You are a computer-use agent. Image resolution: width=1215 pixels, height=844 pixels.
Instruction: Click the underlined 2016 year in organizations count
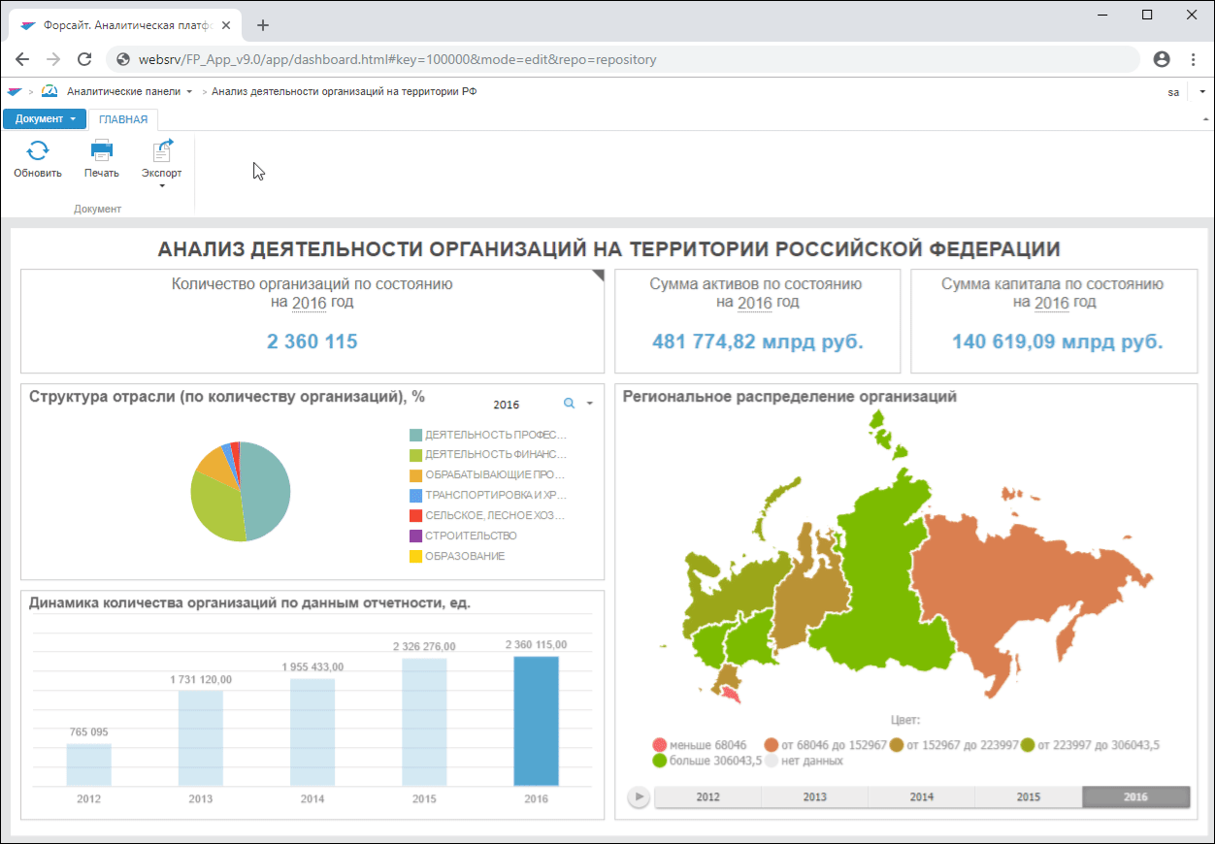(309, 303)
